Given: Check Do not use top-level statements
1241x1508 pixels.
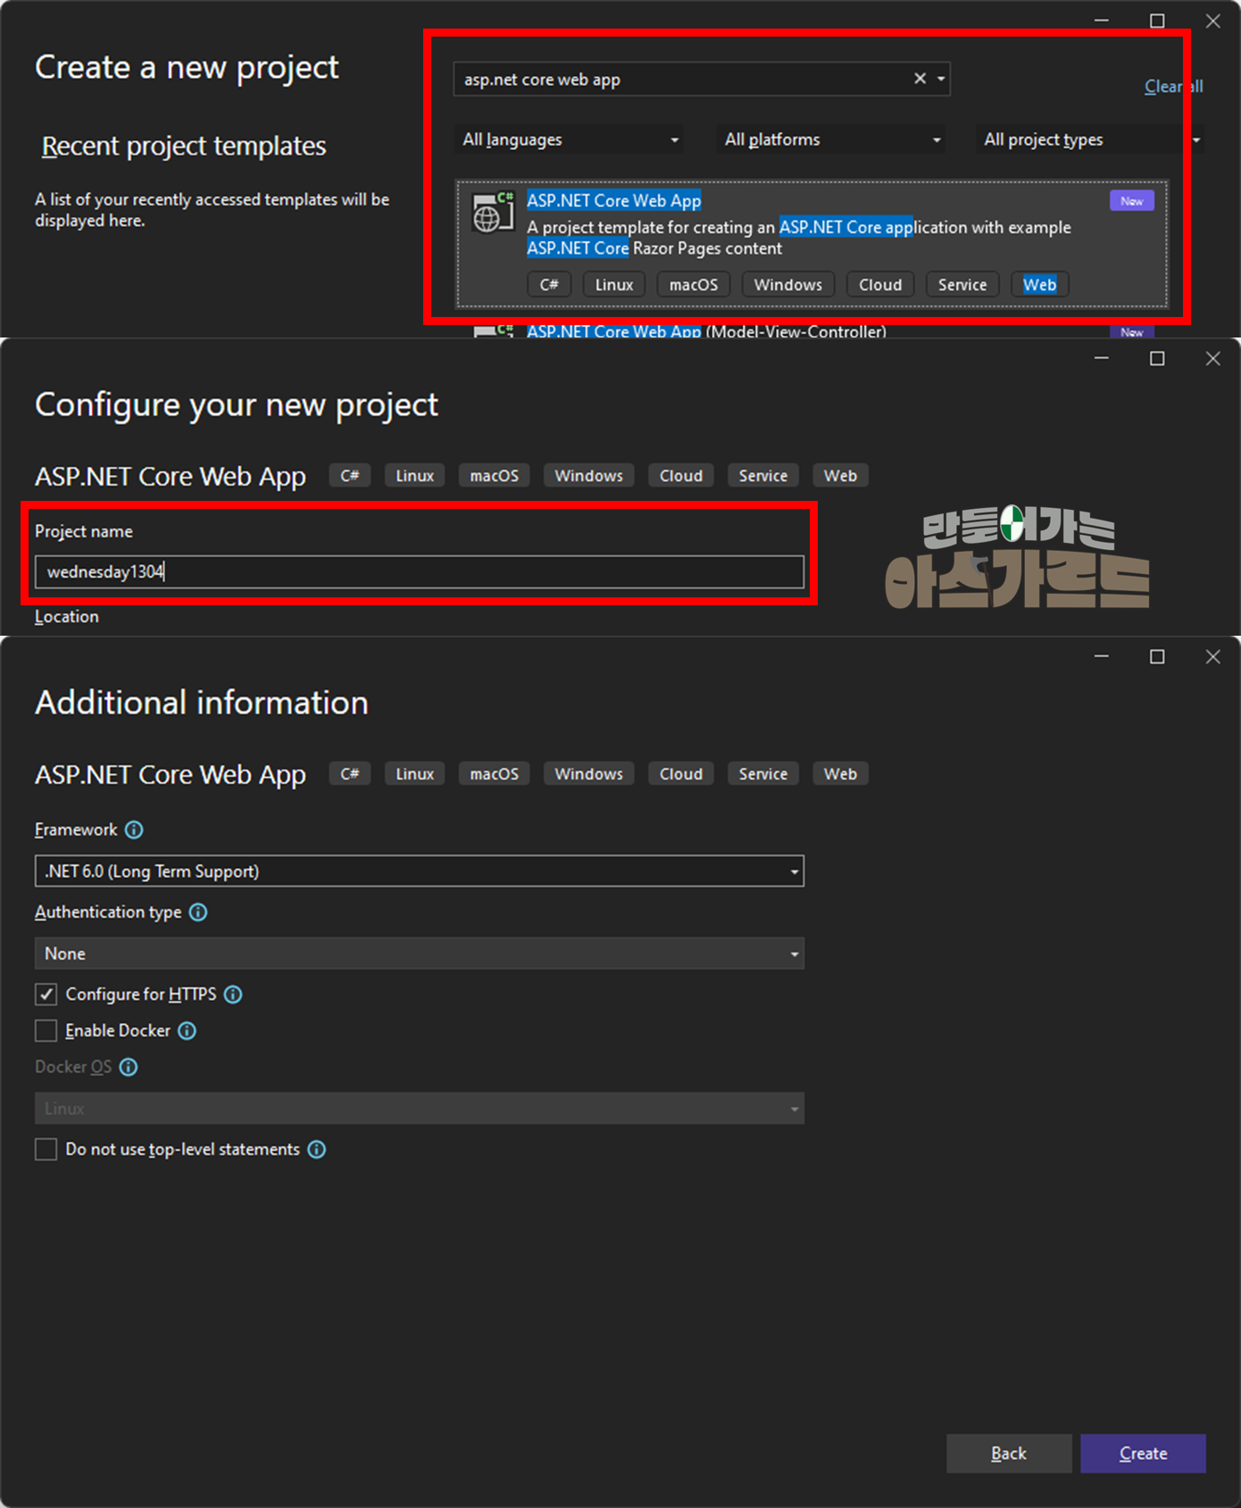Looking at the screenshot, I should tap(46, 1150).
